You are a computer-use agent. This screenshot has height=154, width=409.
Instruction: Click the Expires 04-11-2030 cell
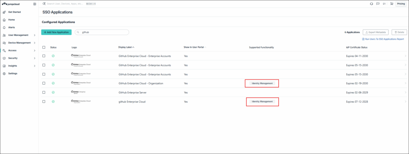(357, 56)
